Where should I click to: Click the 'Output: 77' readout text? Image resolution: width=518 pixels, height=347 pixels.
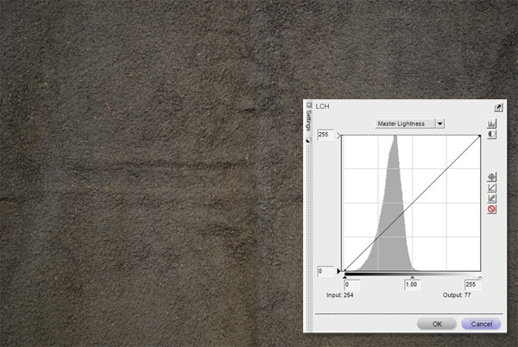(457, 295)
